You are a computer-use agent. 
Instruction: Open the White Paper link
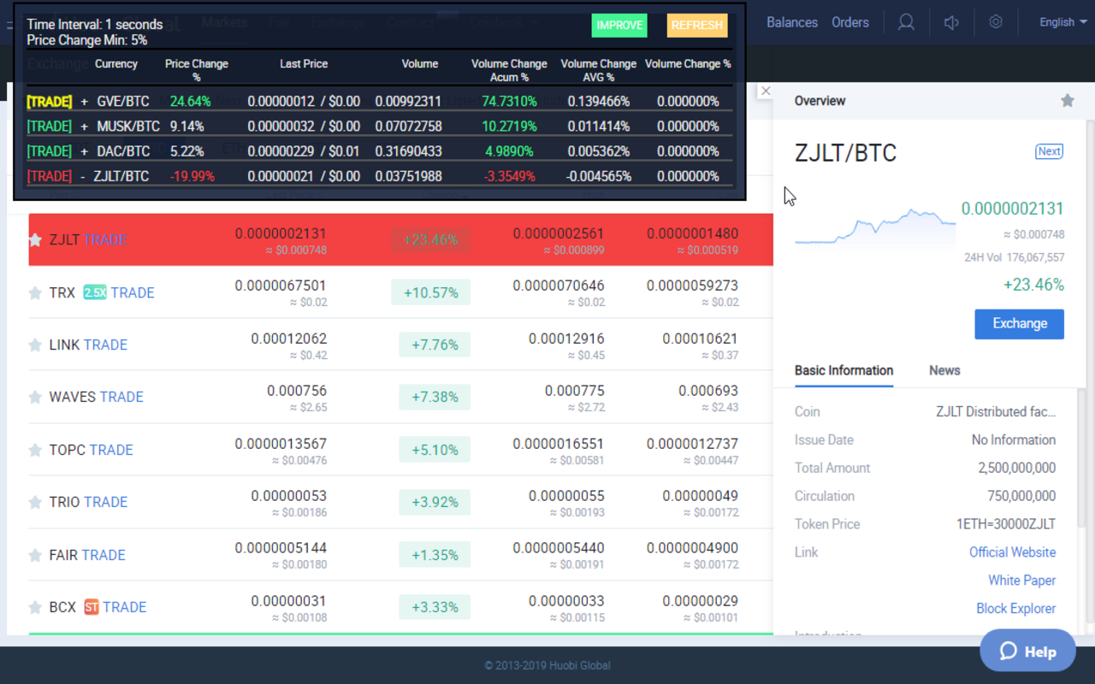tap(1021, 581)
